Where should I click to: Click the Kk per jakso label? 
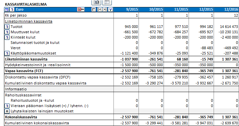click(x=16, y=15)
